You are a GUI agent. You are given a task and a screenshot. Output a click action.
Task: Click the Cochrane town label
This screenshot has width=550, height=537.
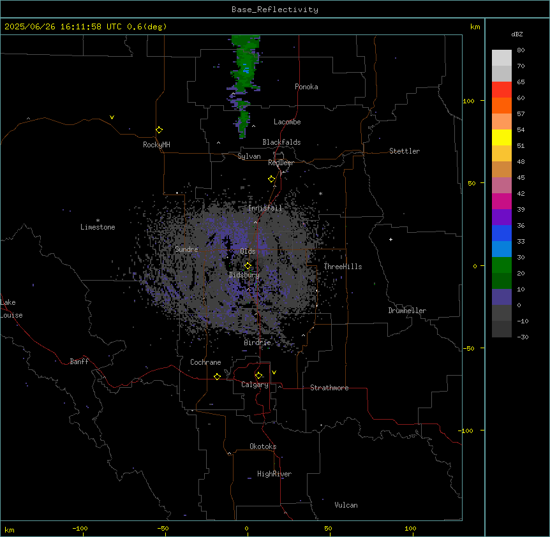pyautogui.click(x=205, y=362)
